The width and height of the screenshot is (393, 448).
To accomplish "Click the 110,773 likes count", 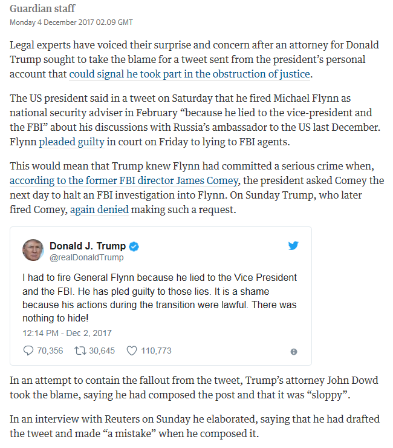I will coord(156,351).
